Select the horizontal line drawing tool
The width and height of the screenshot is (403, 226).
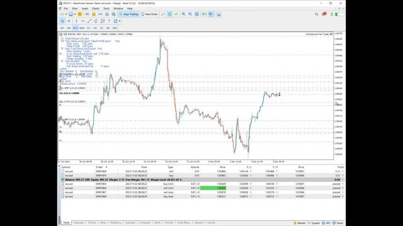pyautogui.click(x=82, y=21)
